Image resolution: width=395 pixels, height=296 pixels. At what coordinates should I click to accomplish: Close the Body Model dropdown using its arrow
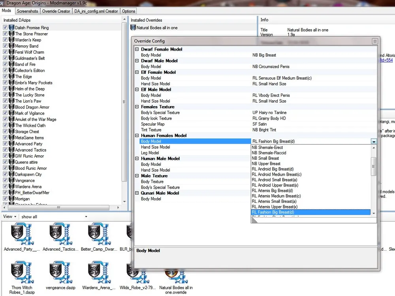(x=373, y=141)
